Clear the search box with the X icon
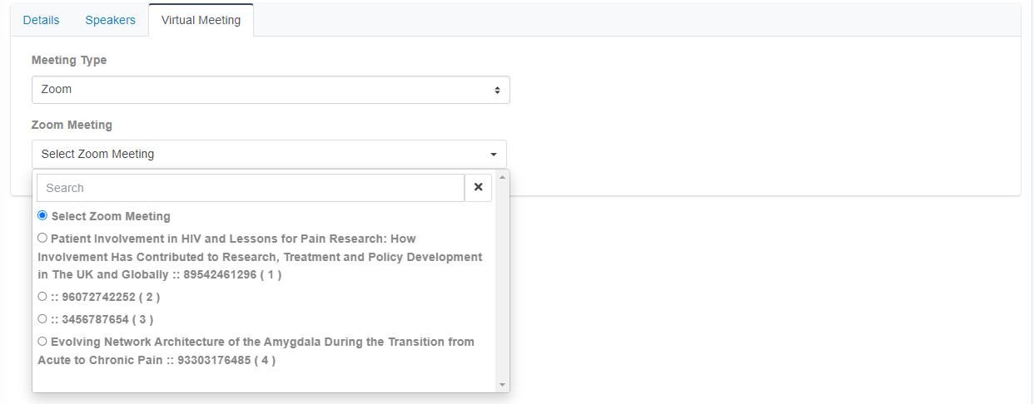 coord(478,188)
